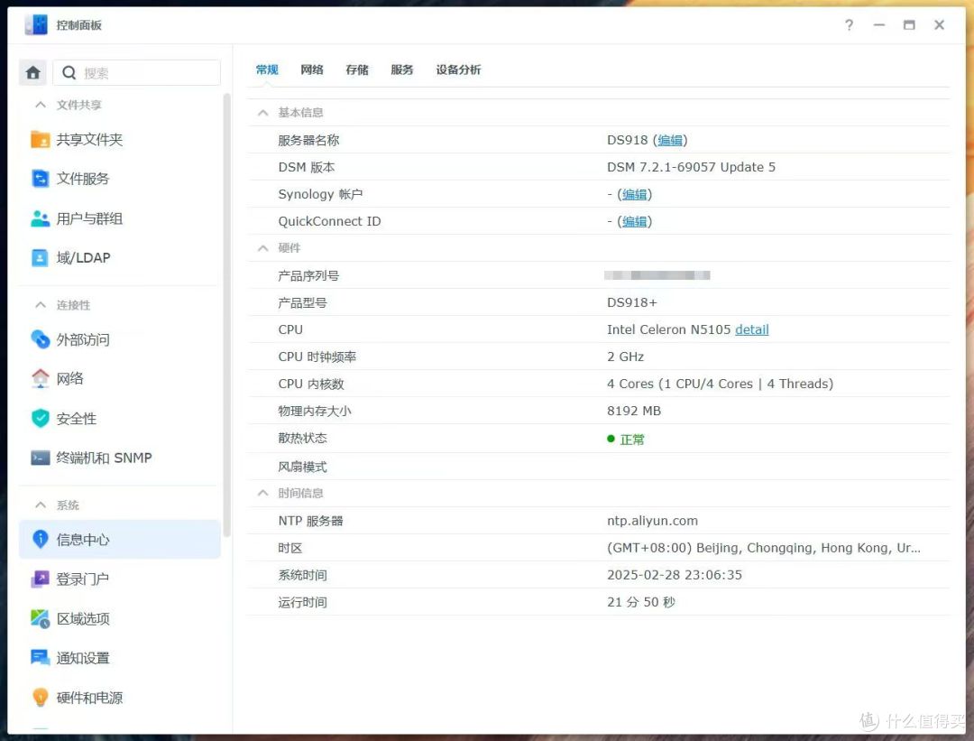The width and height of the screenshot is (974, 741).
Task: Collapse the 文件共享 sidebar group
Action: [41, 105]
